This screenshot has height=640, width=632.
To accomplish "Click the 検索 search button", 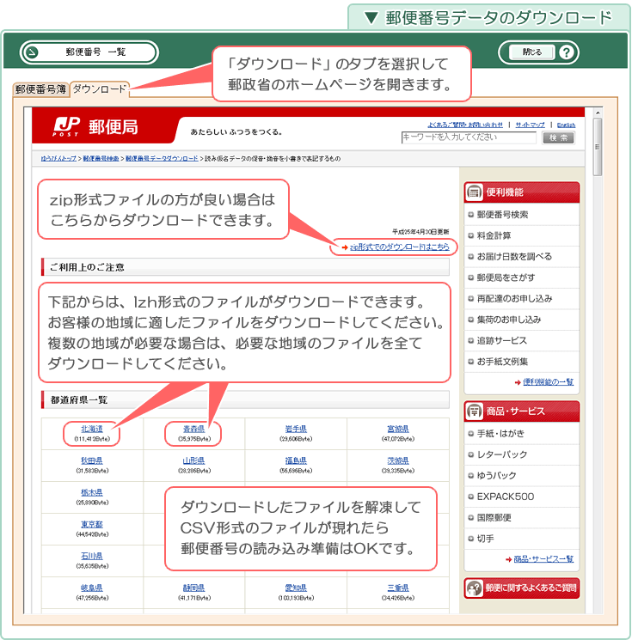I will click(x=558, y=138).
